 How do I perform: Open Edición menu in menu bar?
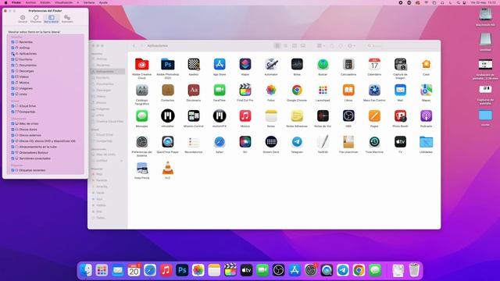click(45, 2)
